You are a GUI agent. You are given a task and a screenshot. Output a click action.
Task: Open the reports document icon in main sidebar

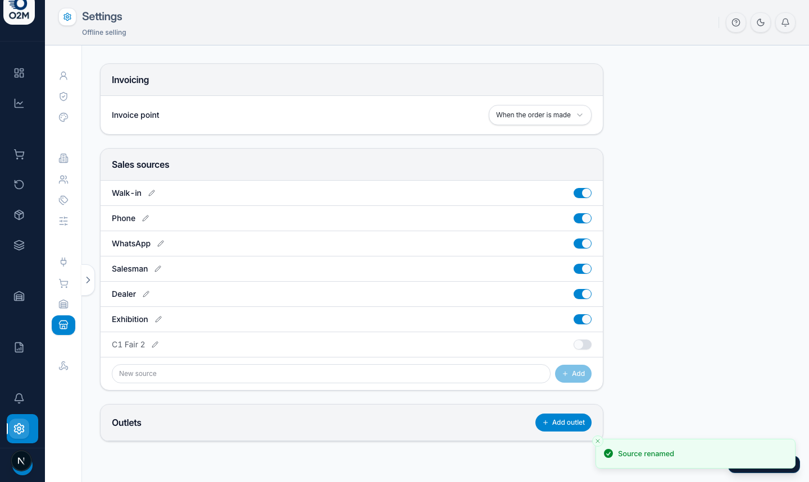19,347
